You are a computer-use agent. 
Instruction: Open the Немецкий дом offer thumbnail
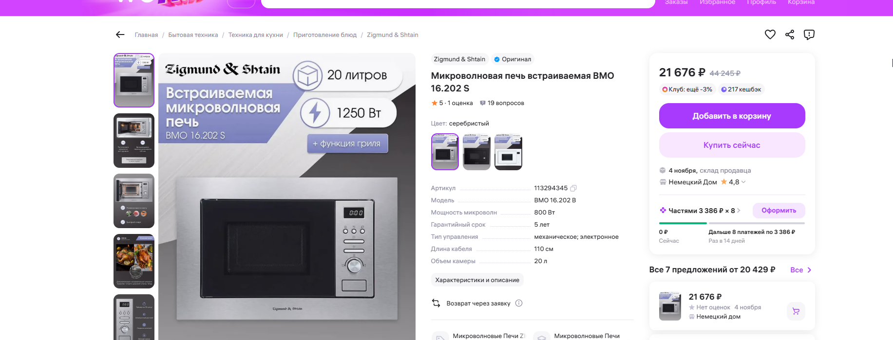(670, 306)
